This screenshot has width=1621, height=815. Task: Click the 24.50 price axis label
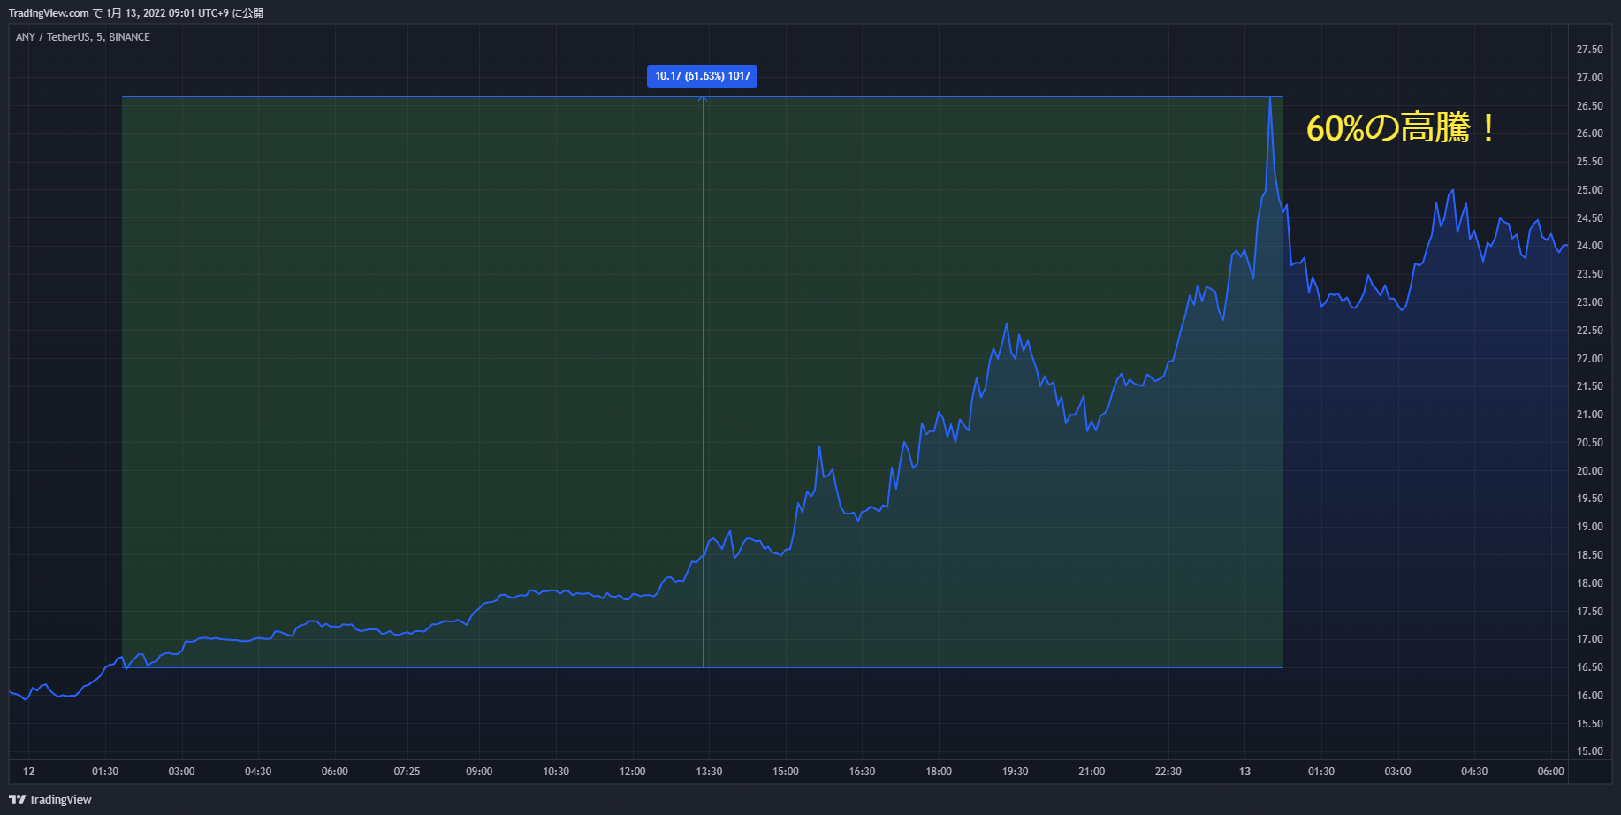(x=1589, y=218)
